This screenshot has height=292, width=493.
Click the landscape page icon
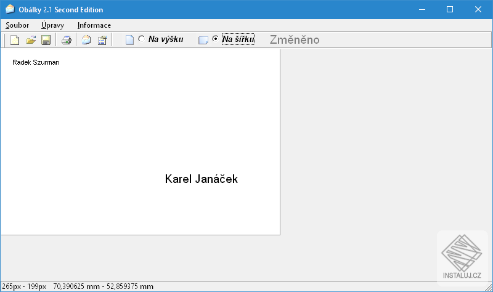pos(203,40)
